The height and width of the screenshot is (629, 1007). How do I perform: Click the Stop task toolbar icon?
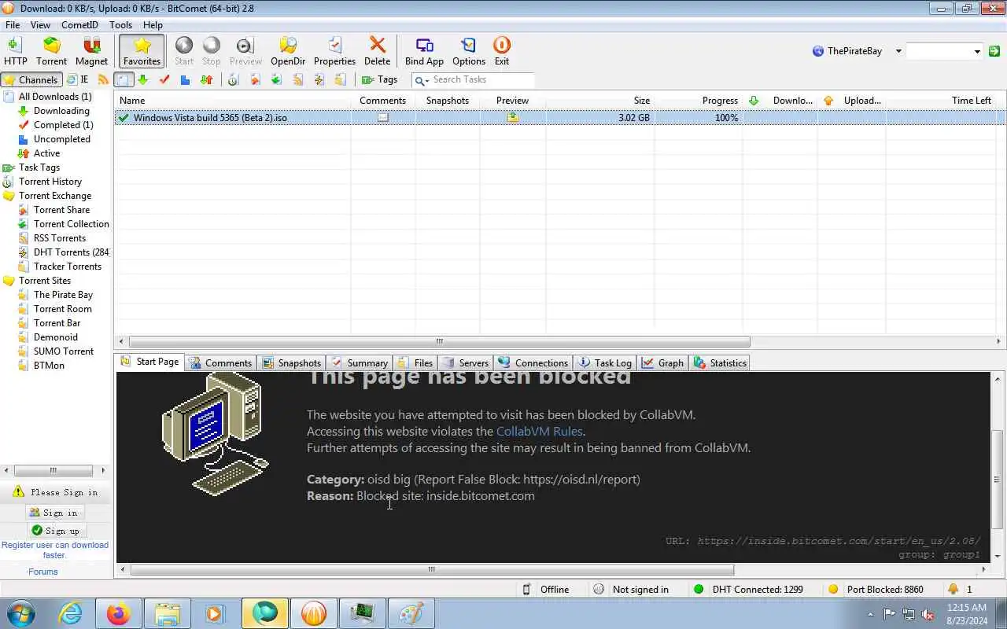(212, 51)
